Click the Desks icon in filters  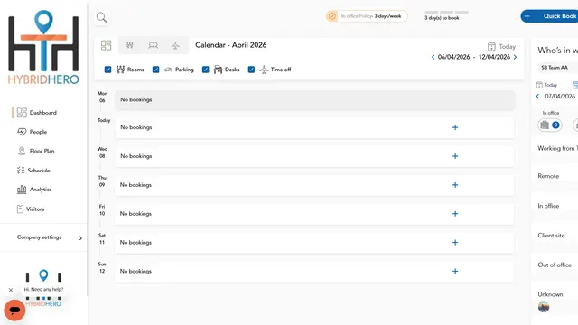[218, 70]
